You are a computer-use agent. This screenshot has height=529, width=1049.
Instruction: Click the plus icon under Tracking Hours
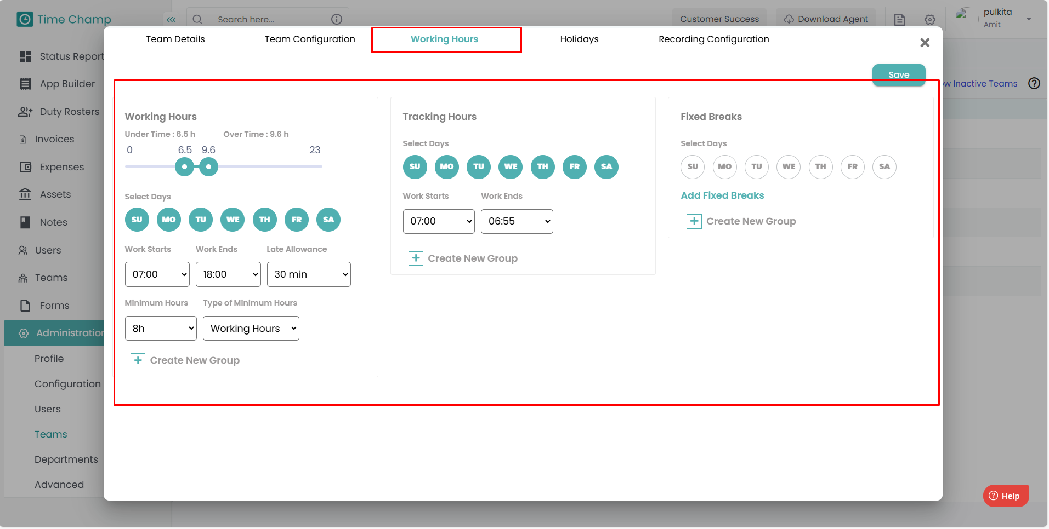coord(416,258)
